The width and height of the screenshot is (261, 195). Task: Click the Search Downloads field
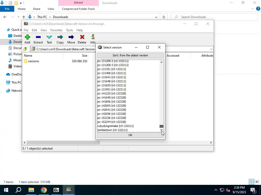pyautogui.click(x=214, y=17)
